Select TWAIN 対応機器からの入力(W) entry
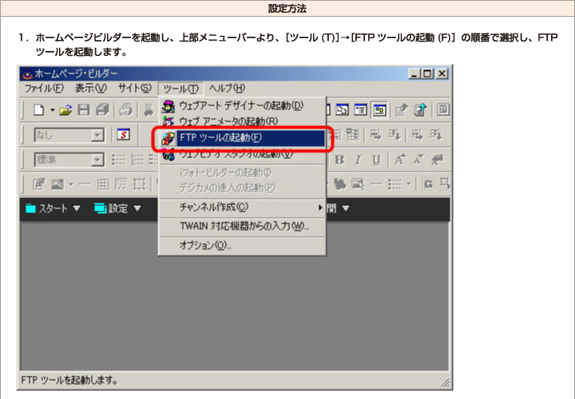The image size is (575, 399). 242,227
